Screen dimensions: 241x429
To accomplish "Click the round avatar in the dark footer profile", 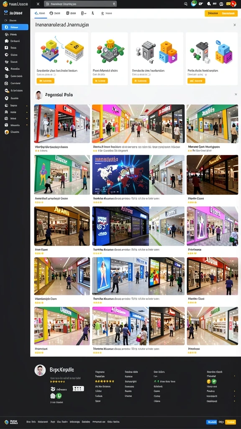I will 40,370.
